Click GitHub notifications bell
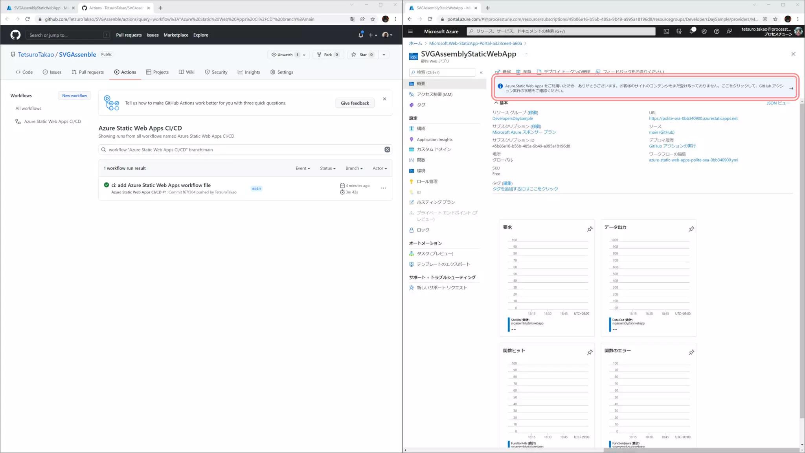 pyautogui.click(x=360, y=35)
